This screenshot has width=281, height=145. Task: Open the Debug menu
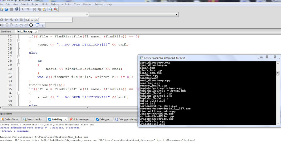coord(55,4)
